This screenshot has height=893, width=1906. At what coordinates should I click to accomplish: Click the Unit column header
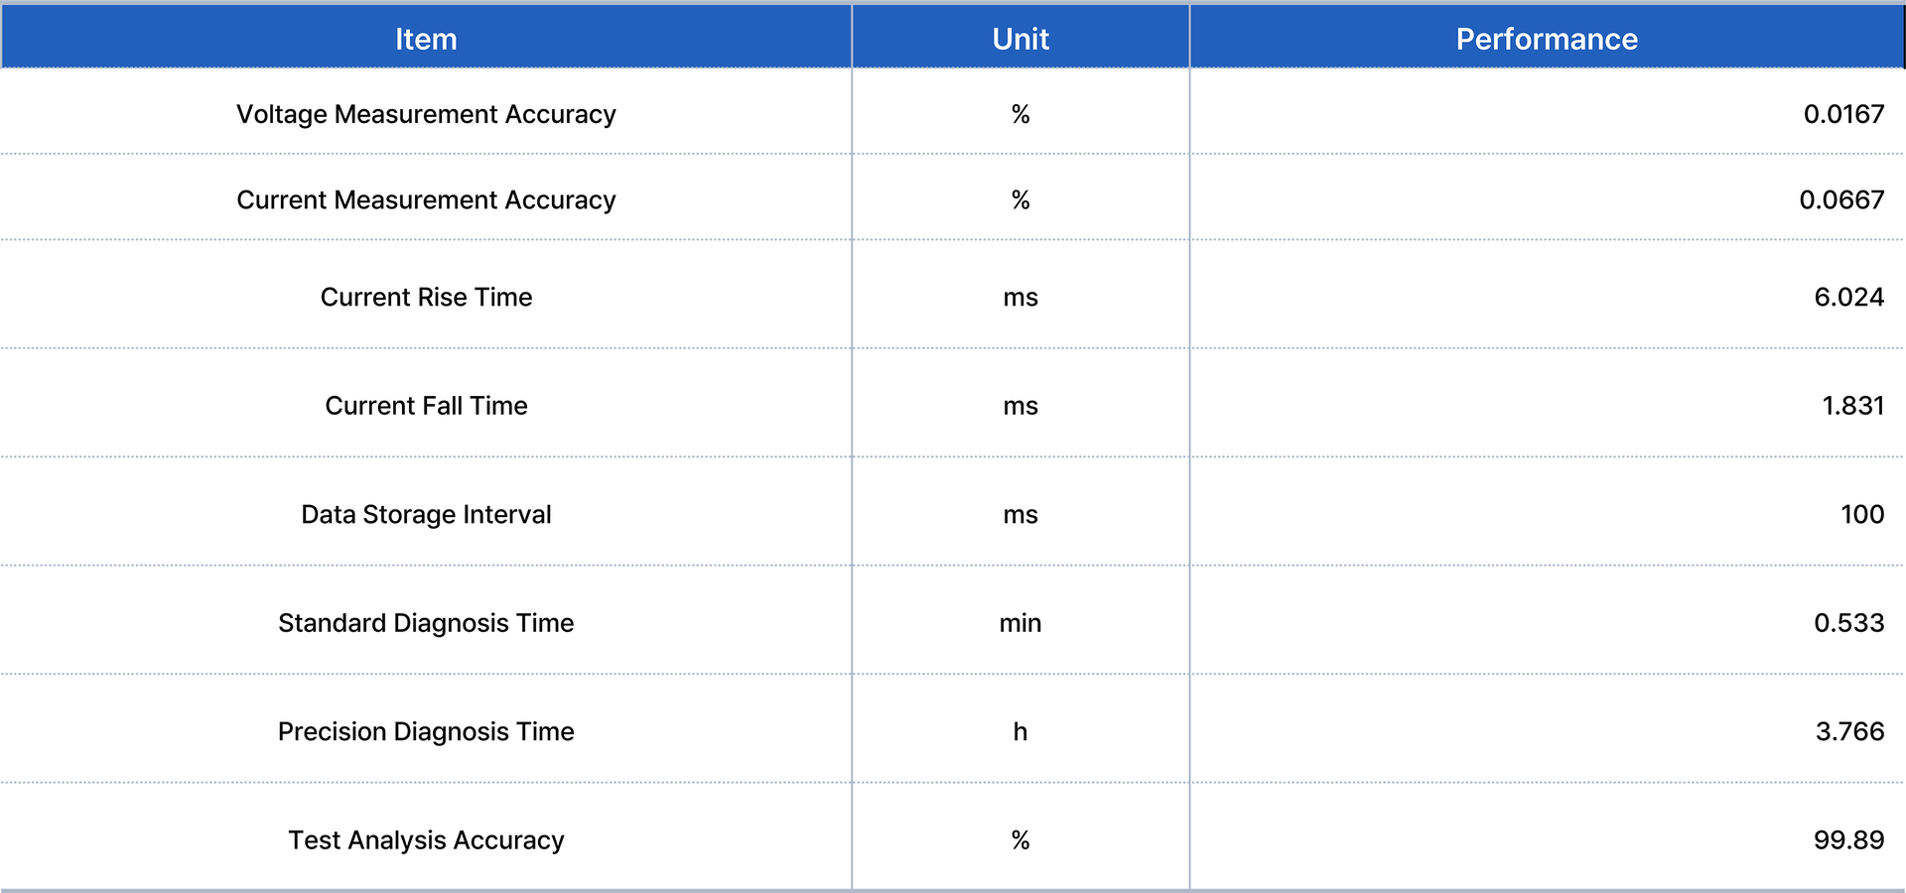tap(1021, 39)
